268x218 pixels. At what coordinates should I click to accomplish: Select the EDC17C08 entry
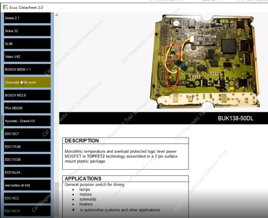coord(27,159)
